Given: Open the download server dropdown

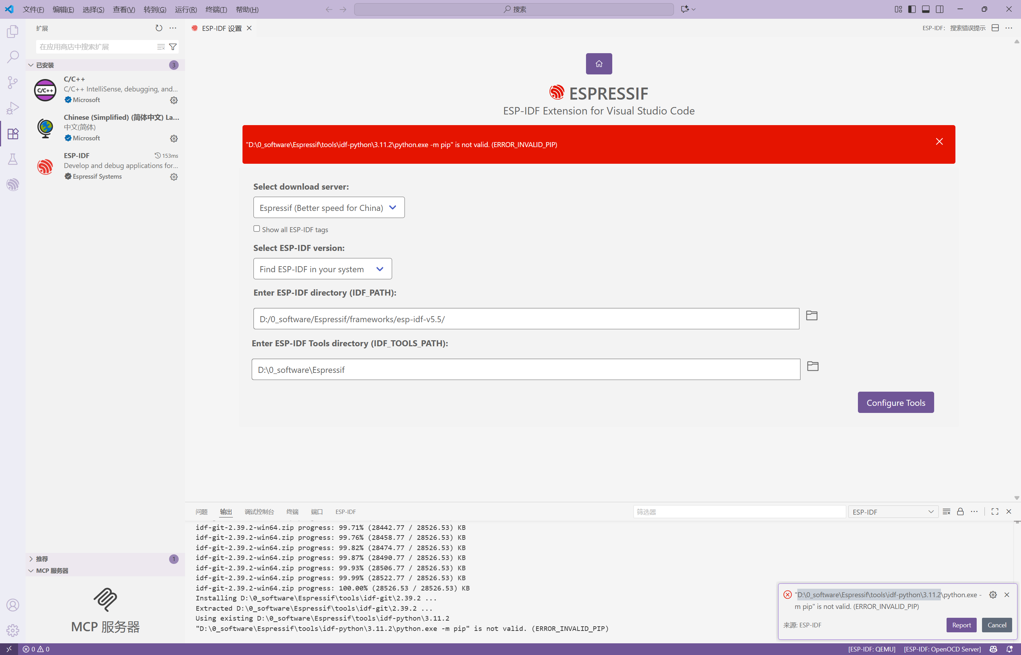Looking at the screenshot, I should click(328, 208).
